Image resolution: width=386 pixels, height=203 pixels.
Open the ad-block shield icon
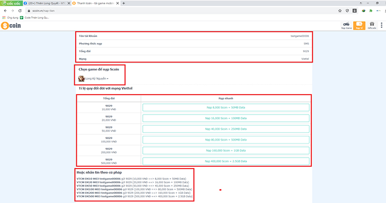coord(347,11)
